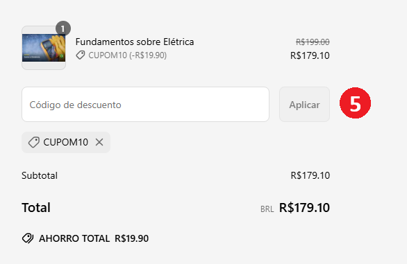
Task: Click the Aplicar button
Action: click(304, 105)
